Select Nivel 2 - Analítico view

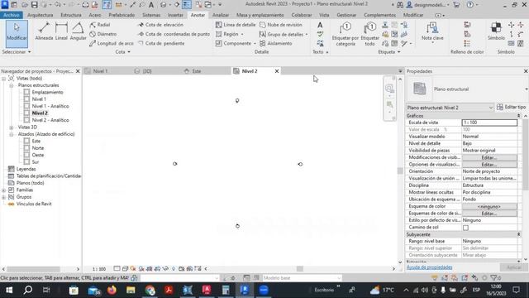coord(50,120)
